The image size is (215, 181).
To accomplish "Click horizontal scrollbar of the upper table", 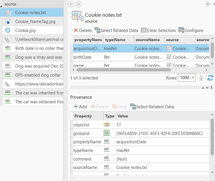I will click(x=124, y=70).
